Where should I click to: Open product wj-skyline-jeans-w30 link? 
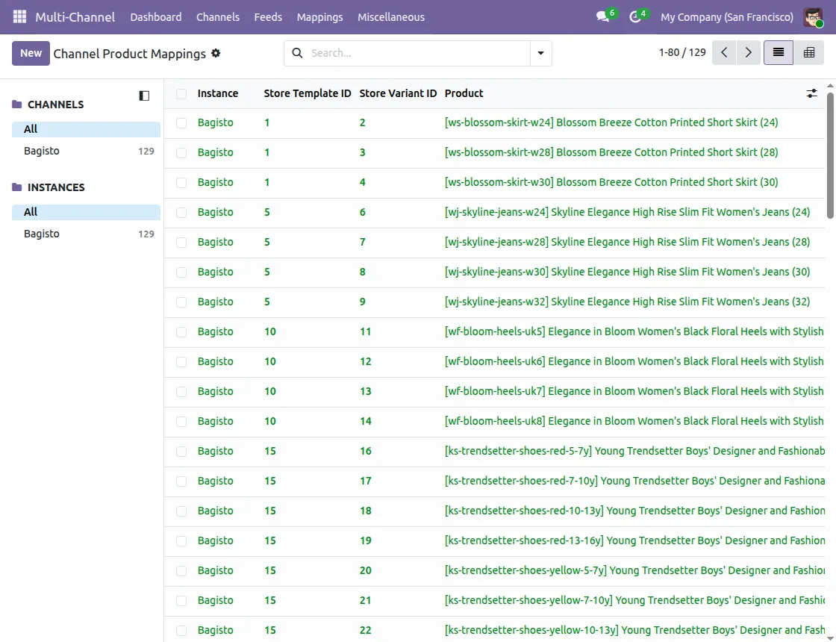(627, 272)
